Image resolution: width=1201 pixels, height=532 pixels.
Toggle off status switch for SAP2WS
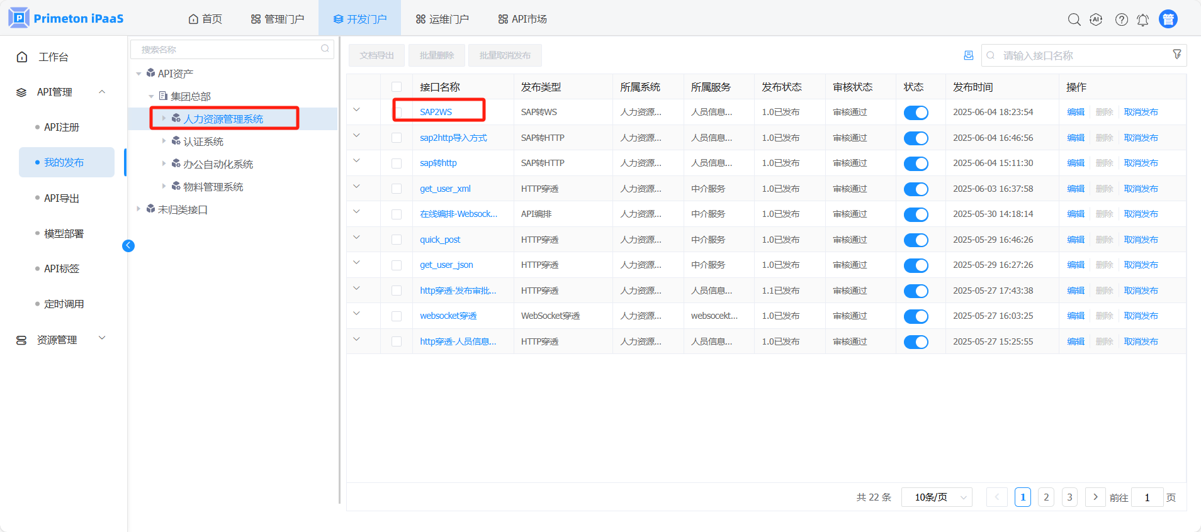(915, 113)
